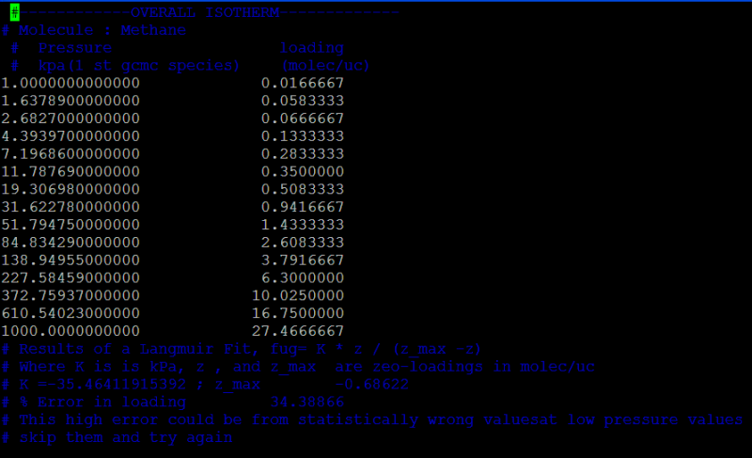Click loading value 0.1333333
Viewport: 752px width, 458px height.
pos(303,136)
